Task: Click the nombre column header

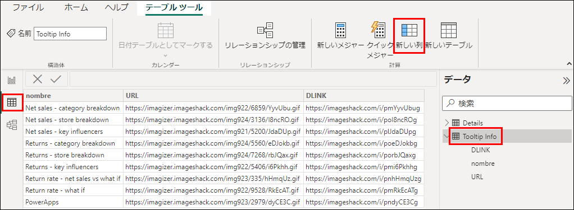Action: pos(73,96)
